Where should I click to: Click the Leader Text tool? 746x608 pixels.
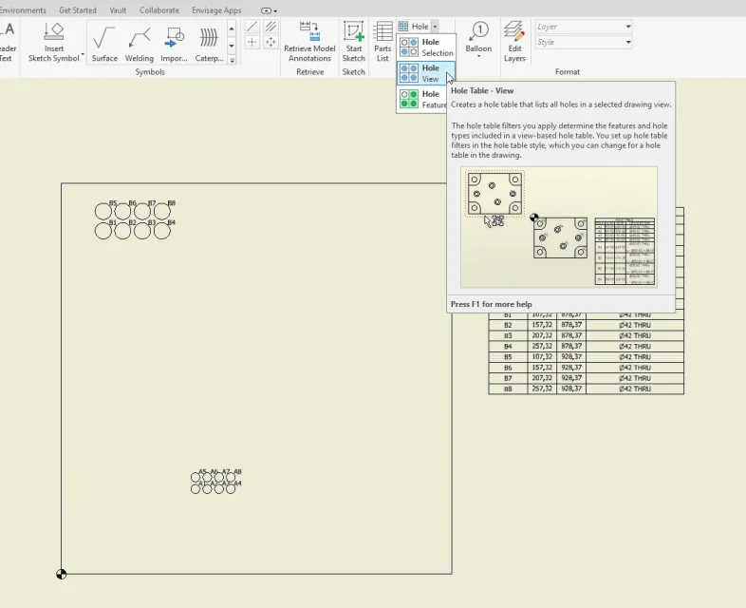(8, 42)
